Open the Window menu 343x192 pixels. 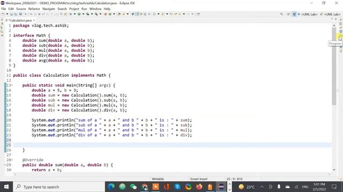(95, 9)
